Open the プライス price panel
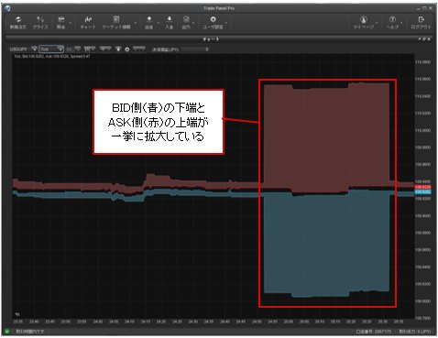 [x=40, y=23]
